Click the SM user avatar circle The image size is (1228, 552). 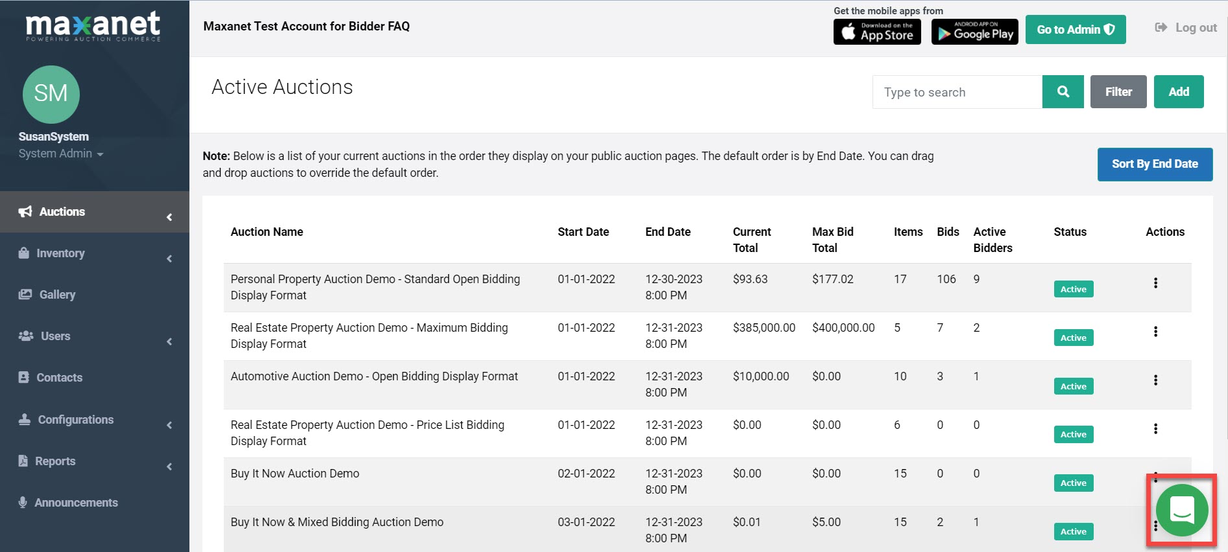[51, 94]
